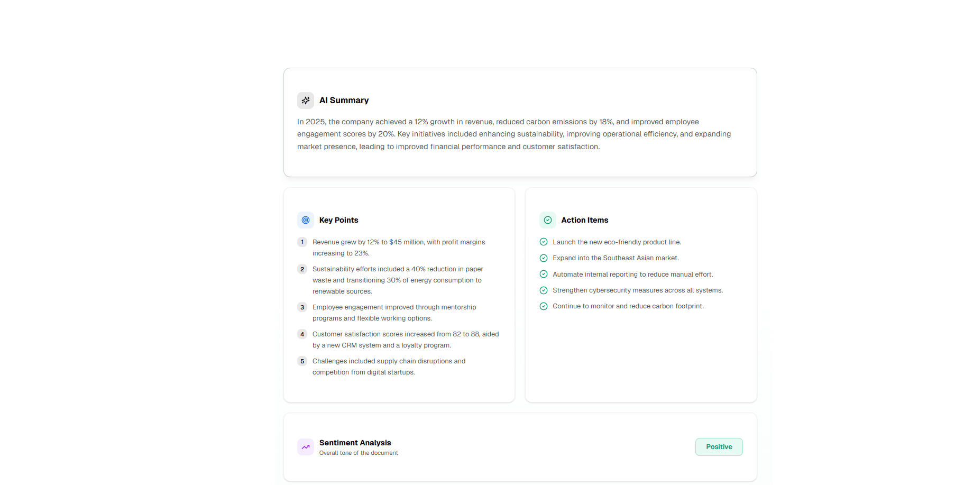Click the AI Summary sparkle icon

pyautogui.click(x=305, y=100)
